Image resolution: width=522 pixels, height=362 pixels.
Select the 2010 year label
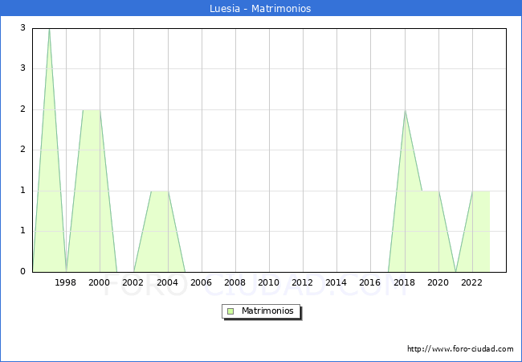[268, 283]
